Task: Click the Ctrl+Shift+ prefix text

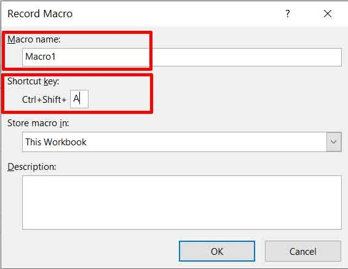Action: click(44, 100)
